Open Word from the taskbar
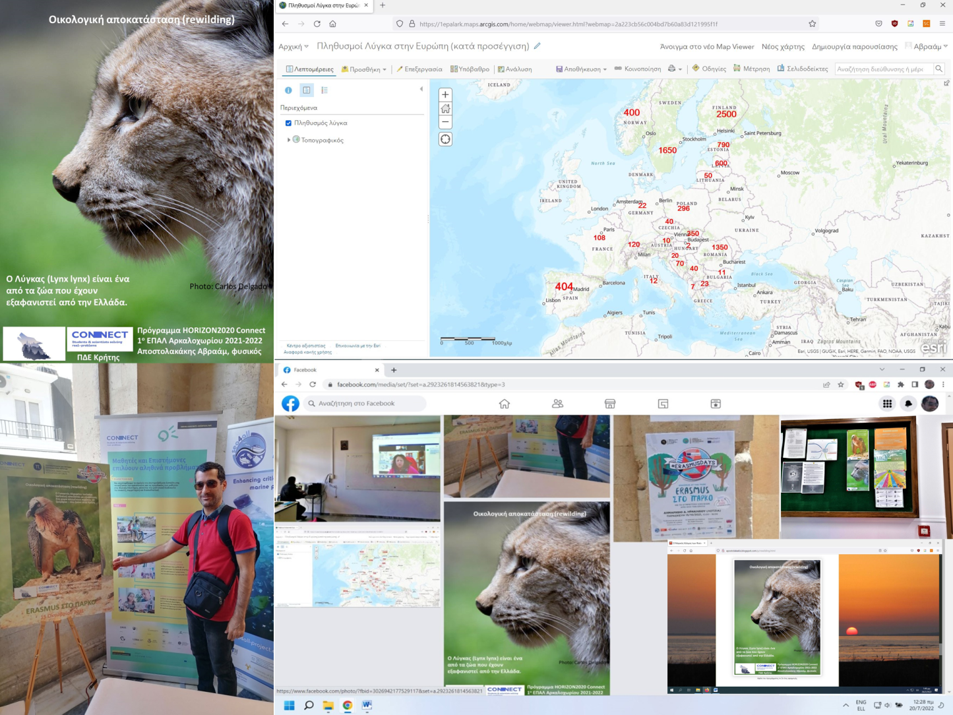 pos(367,705)
